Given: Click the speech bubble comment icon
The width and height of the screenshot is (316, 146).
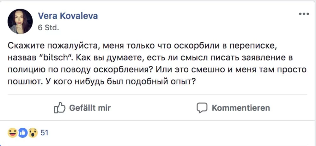Looking at the screenshot, I should 202,108.
